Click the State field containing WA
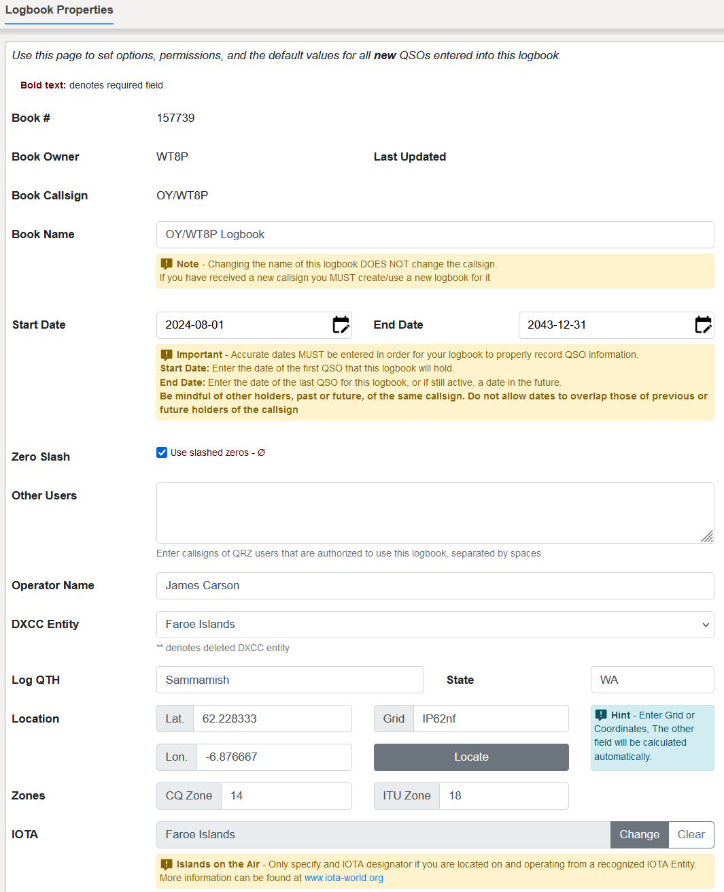Viewport: 724px width, 892px height. pyautogui.click(x=651, y=679)
